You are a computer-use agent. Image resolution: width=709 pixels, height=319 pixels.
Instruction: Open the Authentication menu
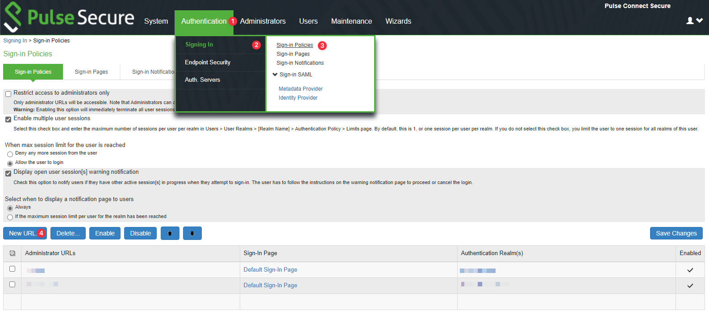[x=204, y=21]
